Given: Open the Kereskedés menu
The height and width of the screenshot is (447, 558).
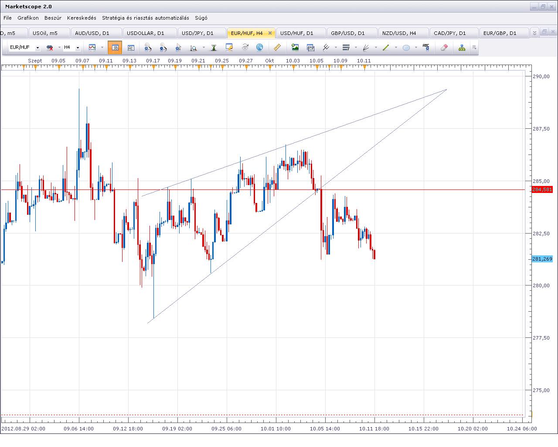Looking at the screenshot, I should pyautogui.click(x=82, y=18).
